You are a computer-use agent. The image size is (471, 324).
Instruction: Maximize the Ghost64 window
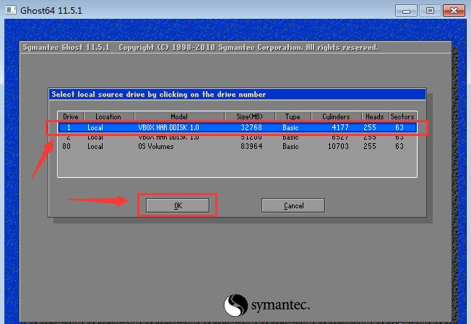(430, 11)
